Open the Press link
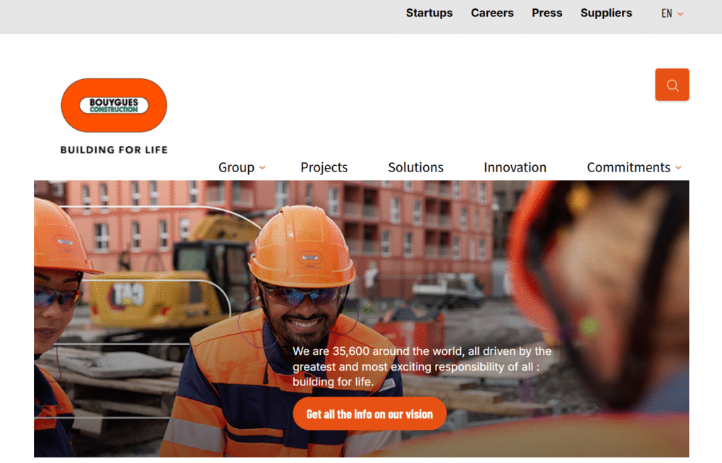722x463 pixels. (x=546, y=13)
